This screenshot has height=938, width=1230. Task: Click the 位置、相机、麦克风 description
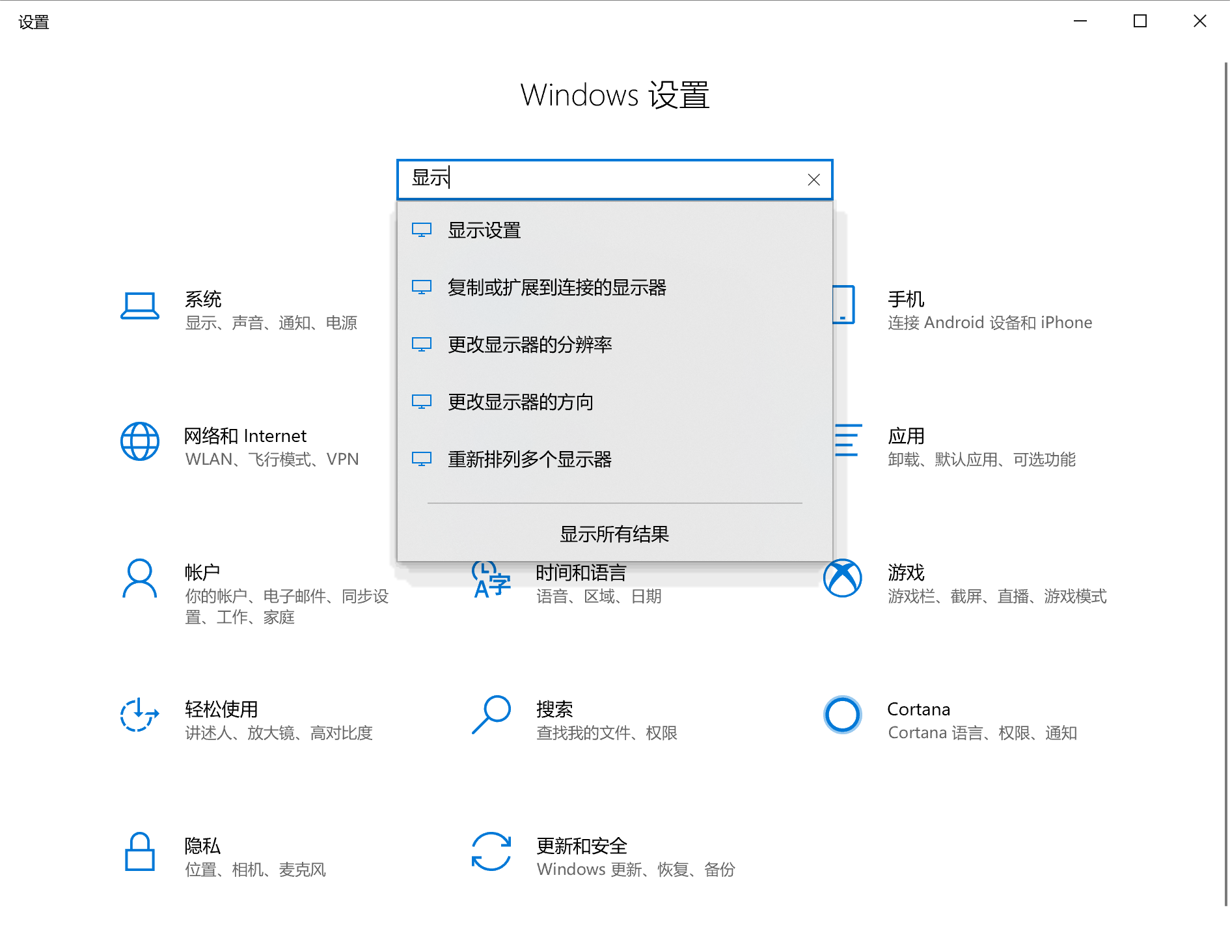[255, 870]
